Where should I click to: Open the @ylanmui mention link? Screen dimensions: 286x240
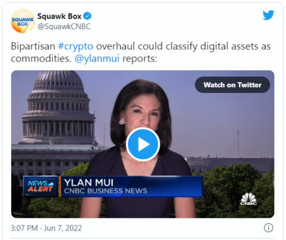point(97,59)
